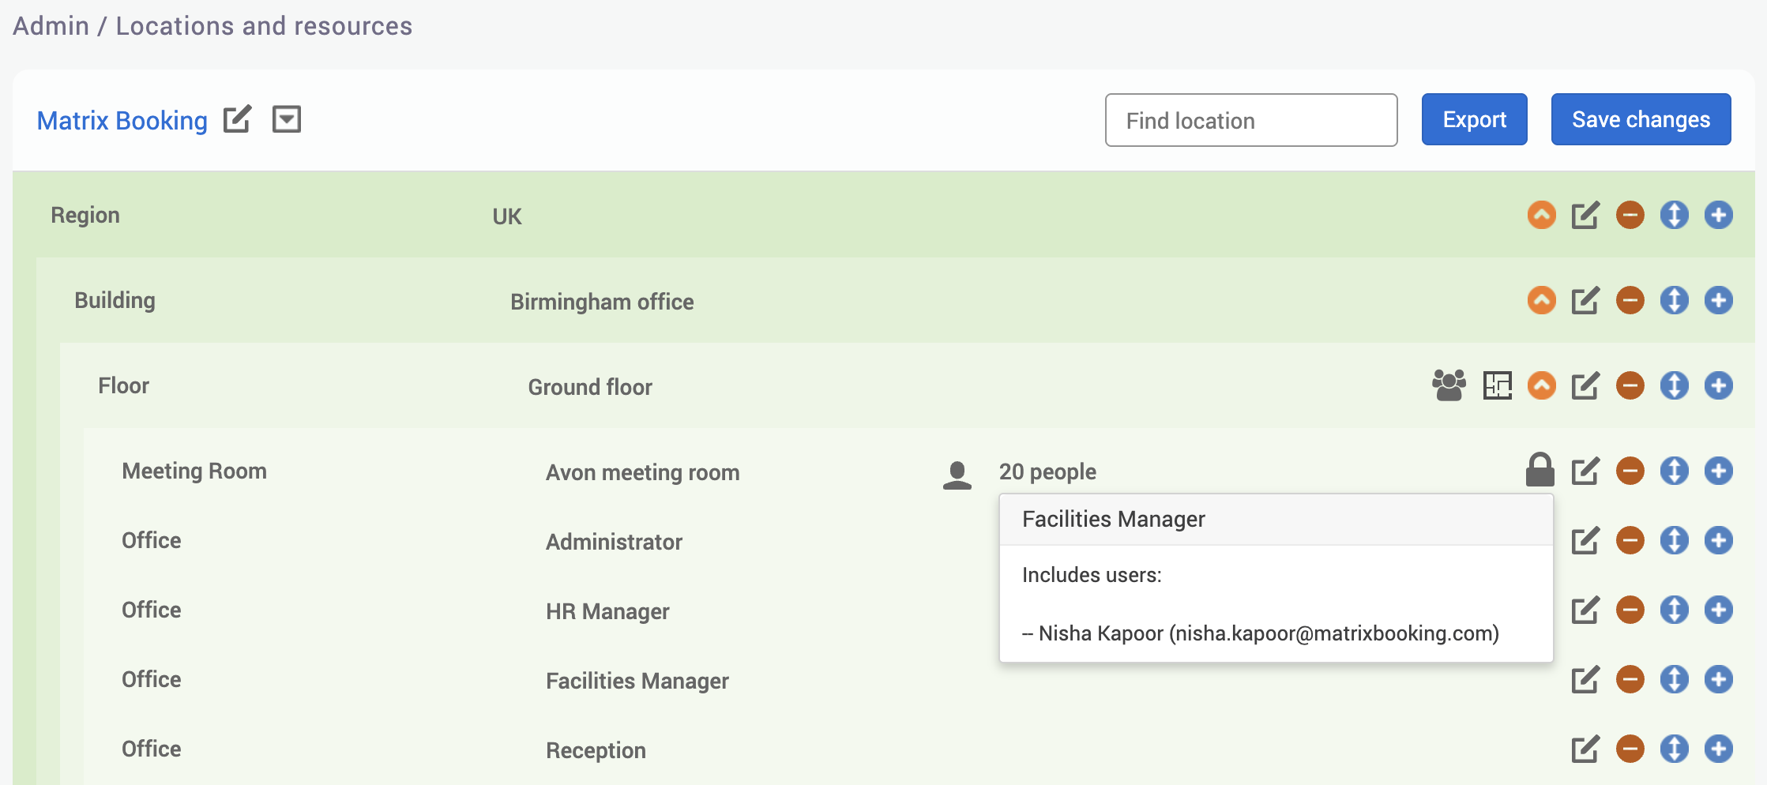1767x785 pixels.
Task: Click the Save changes button
Action: (1641, 119)
